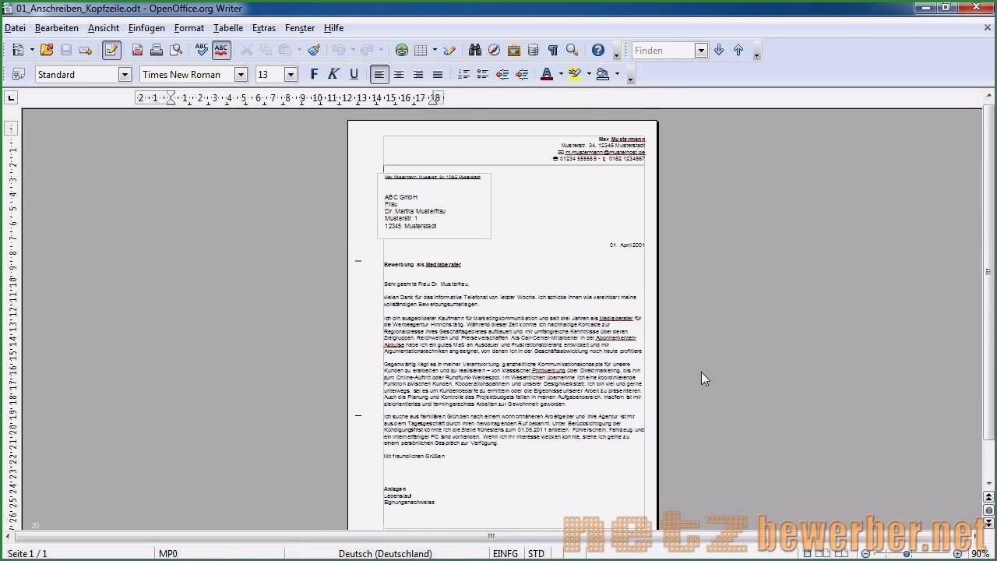The width and height of the screenshot is (997, 561).
Task: Expand the Standard paragraph style dropdown
Action: point(124,75)
